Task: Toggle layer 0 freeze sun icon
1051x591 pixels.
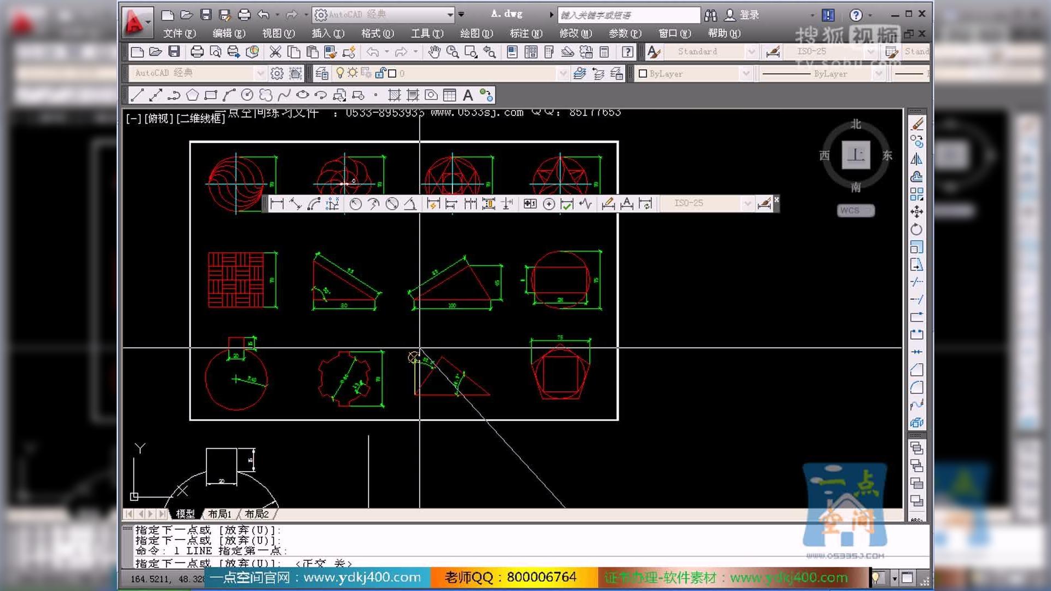Action: click(x=353, y=73)
